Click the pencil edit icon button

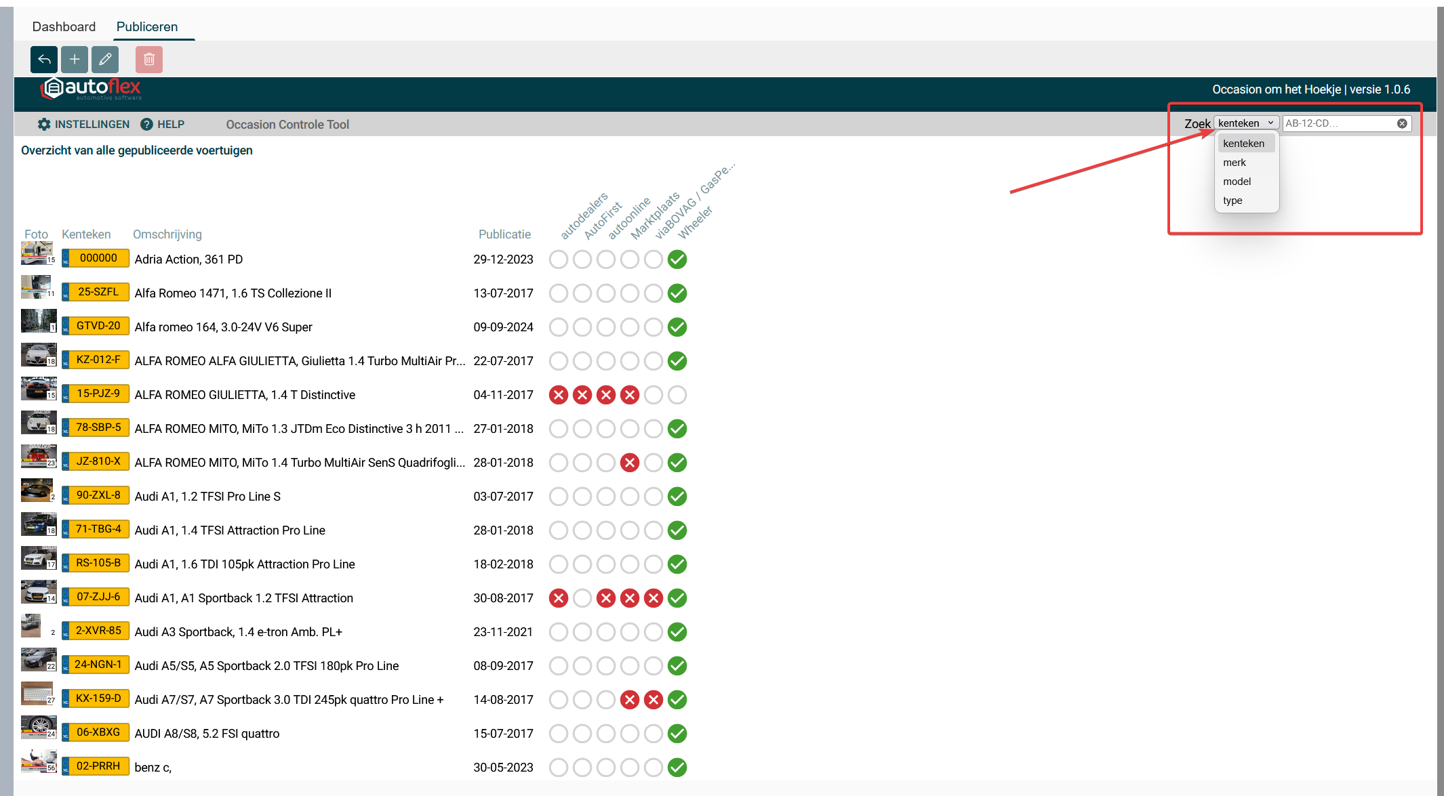(105, 60)
